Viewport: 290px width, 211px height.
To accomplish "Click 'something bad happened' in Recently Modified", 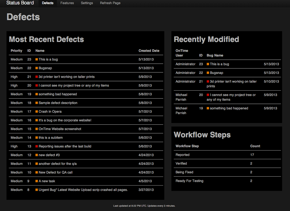I will point(229,108).
